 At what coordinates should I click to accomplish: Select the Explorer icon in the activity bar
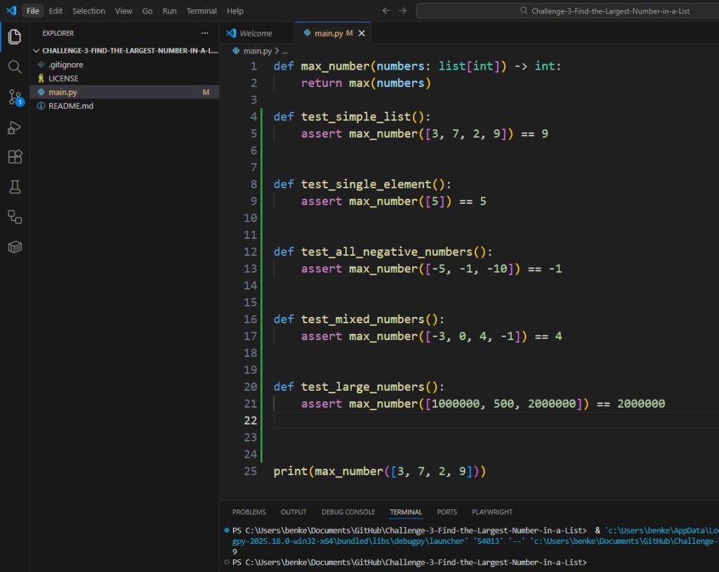click(15, 37)
